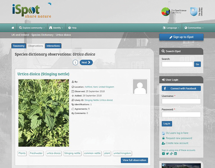
Task: Open the stinging nettle photo thumbnail
Action: click(44, 113)
